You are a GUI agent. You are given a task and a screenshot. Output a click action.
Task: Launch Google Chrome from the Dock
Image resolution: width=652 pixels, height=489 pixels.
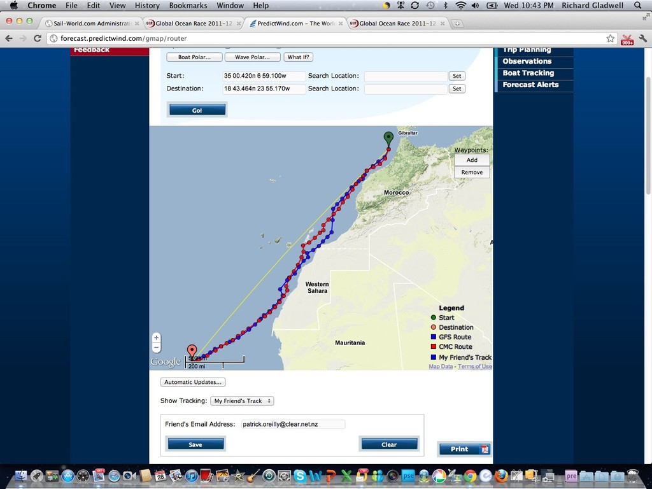click(471, 475)
